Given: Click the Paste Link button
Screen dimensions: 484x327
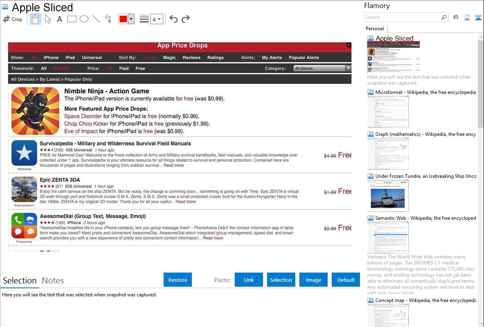Looking at the screenshot, I should pos(249,280).
